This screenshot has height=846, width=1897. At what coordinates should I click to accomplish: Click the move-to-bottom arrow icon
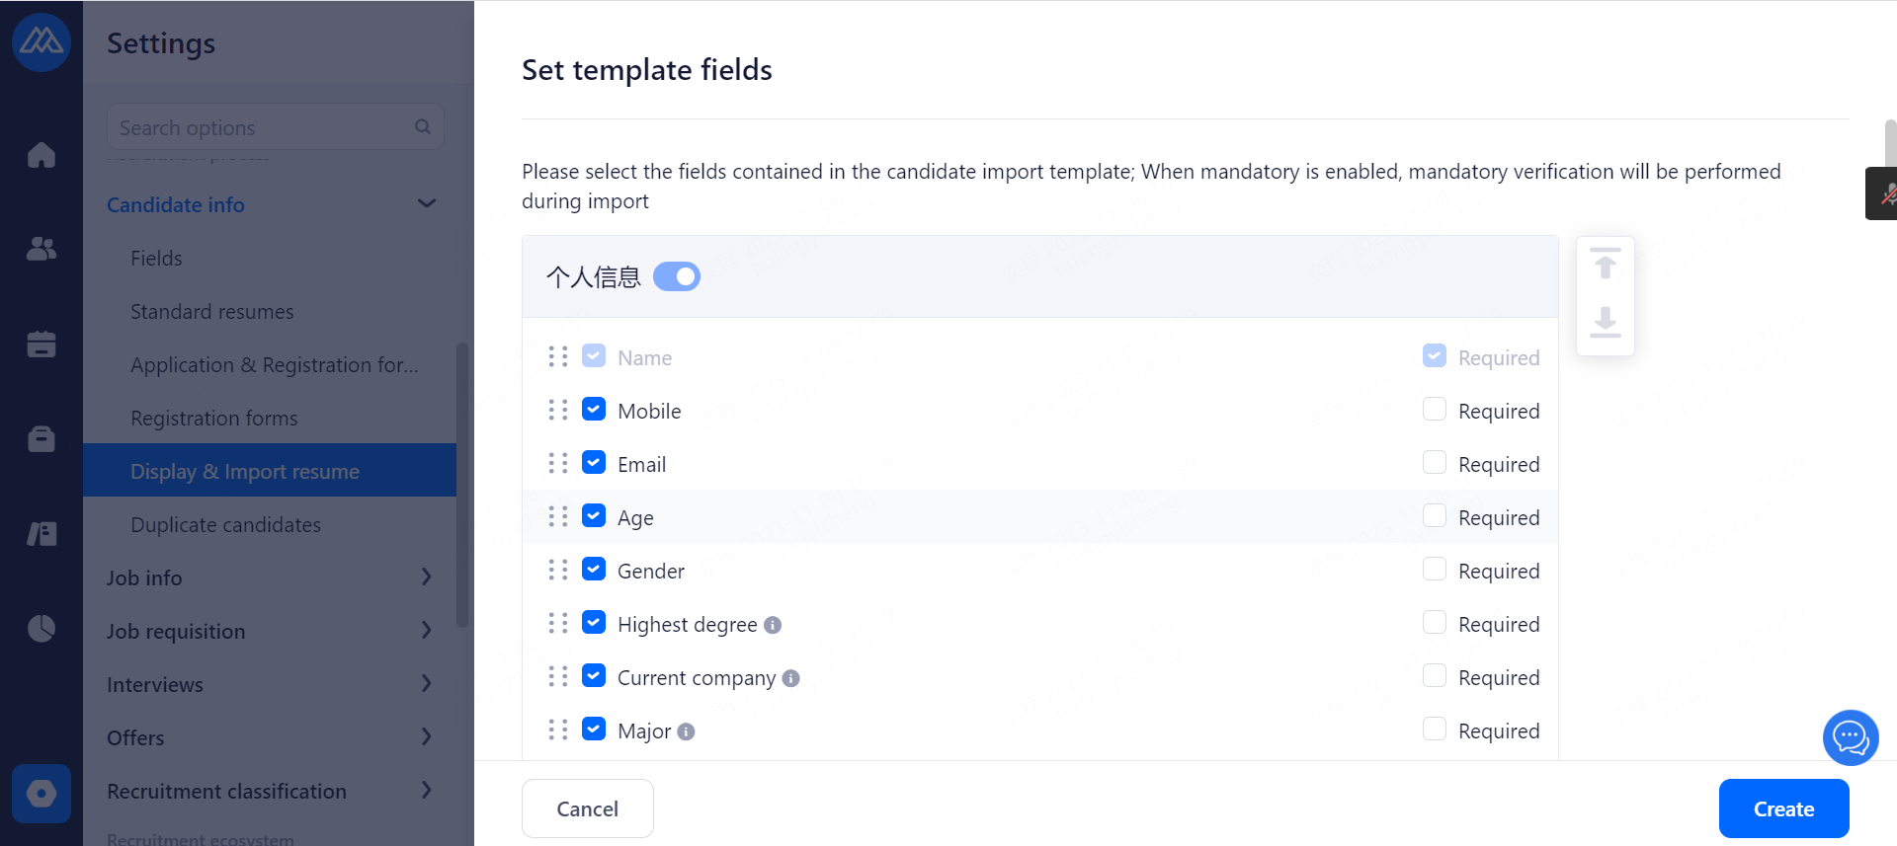click(x=1606, y=322)
